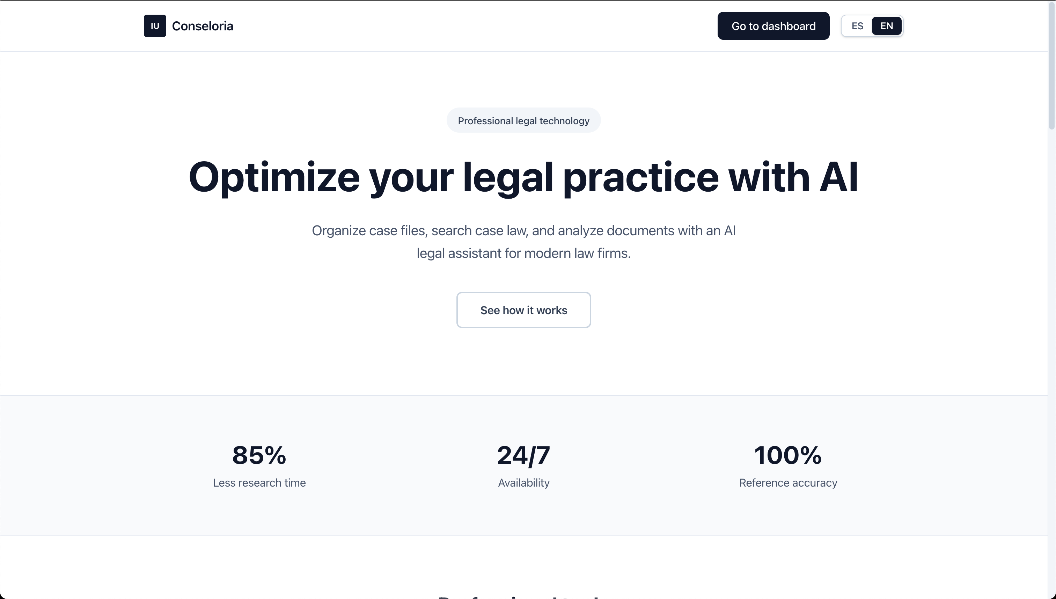Click Go to dashboard
The height and width of the screenshot is (599, 1056).
pyautogui.click(x=773, y=25)
